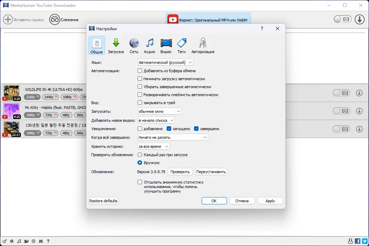This screenshot has width=369, height=246.
Task: Click the Проверить update button
Action: coord(180,172)
